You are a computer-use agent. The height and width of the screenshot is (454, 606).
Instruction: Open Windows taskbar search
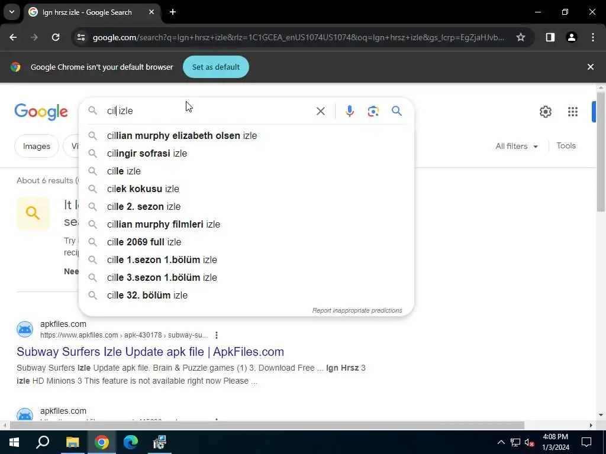point(43,442)
